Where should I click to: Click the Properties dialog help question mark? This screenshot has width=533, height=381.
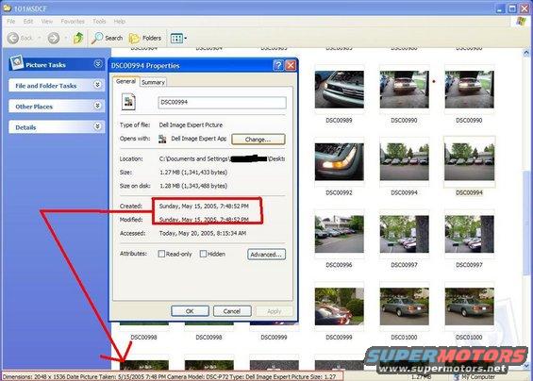278,65
